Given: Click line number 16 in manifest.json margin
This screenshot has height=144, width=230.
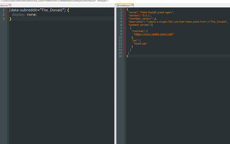Looking at the screenshot, I should (120, 56).
